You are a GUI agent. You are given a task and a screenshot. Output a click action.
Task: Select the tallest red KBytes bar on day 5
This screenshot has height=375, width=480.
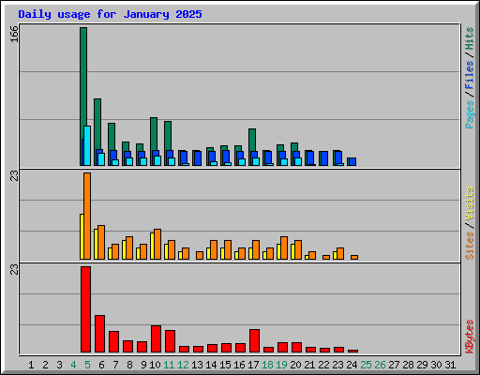click(x=86, y=309)
